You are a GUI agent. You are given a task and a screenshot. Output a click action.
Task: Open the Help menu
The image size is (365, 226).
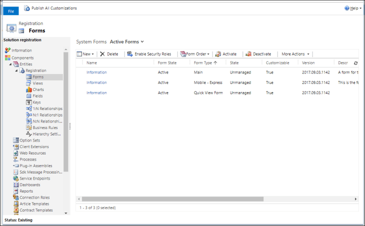352,8
